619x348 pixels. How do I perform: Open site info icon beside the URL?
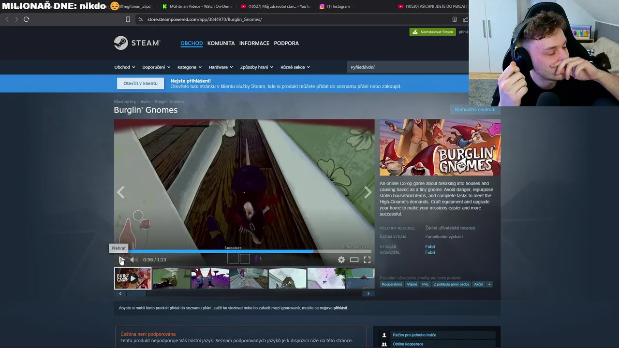(140, 19)
